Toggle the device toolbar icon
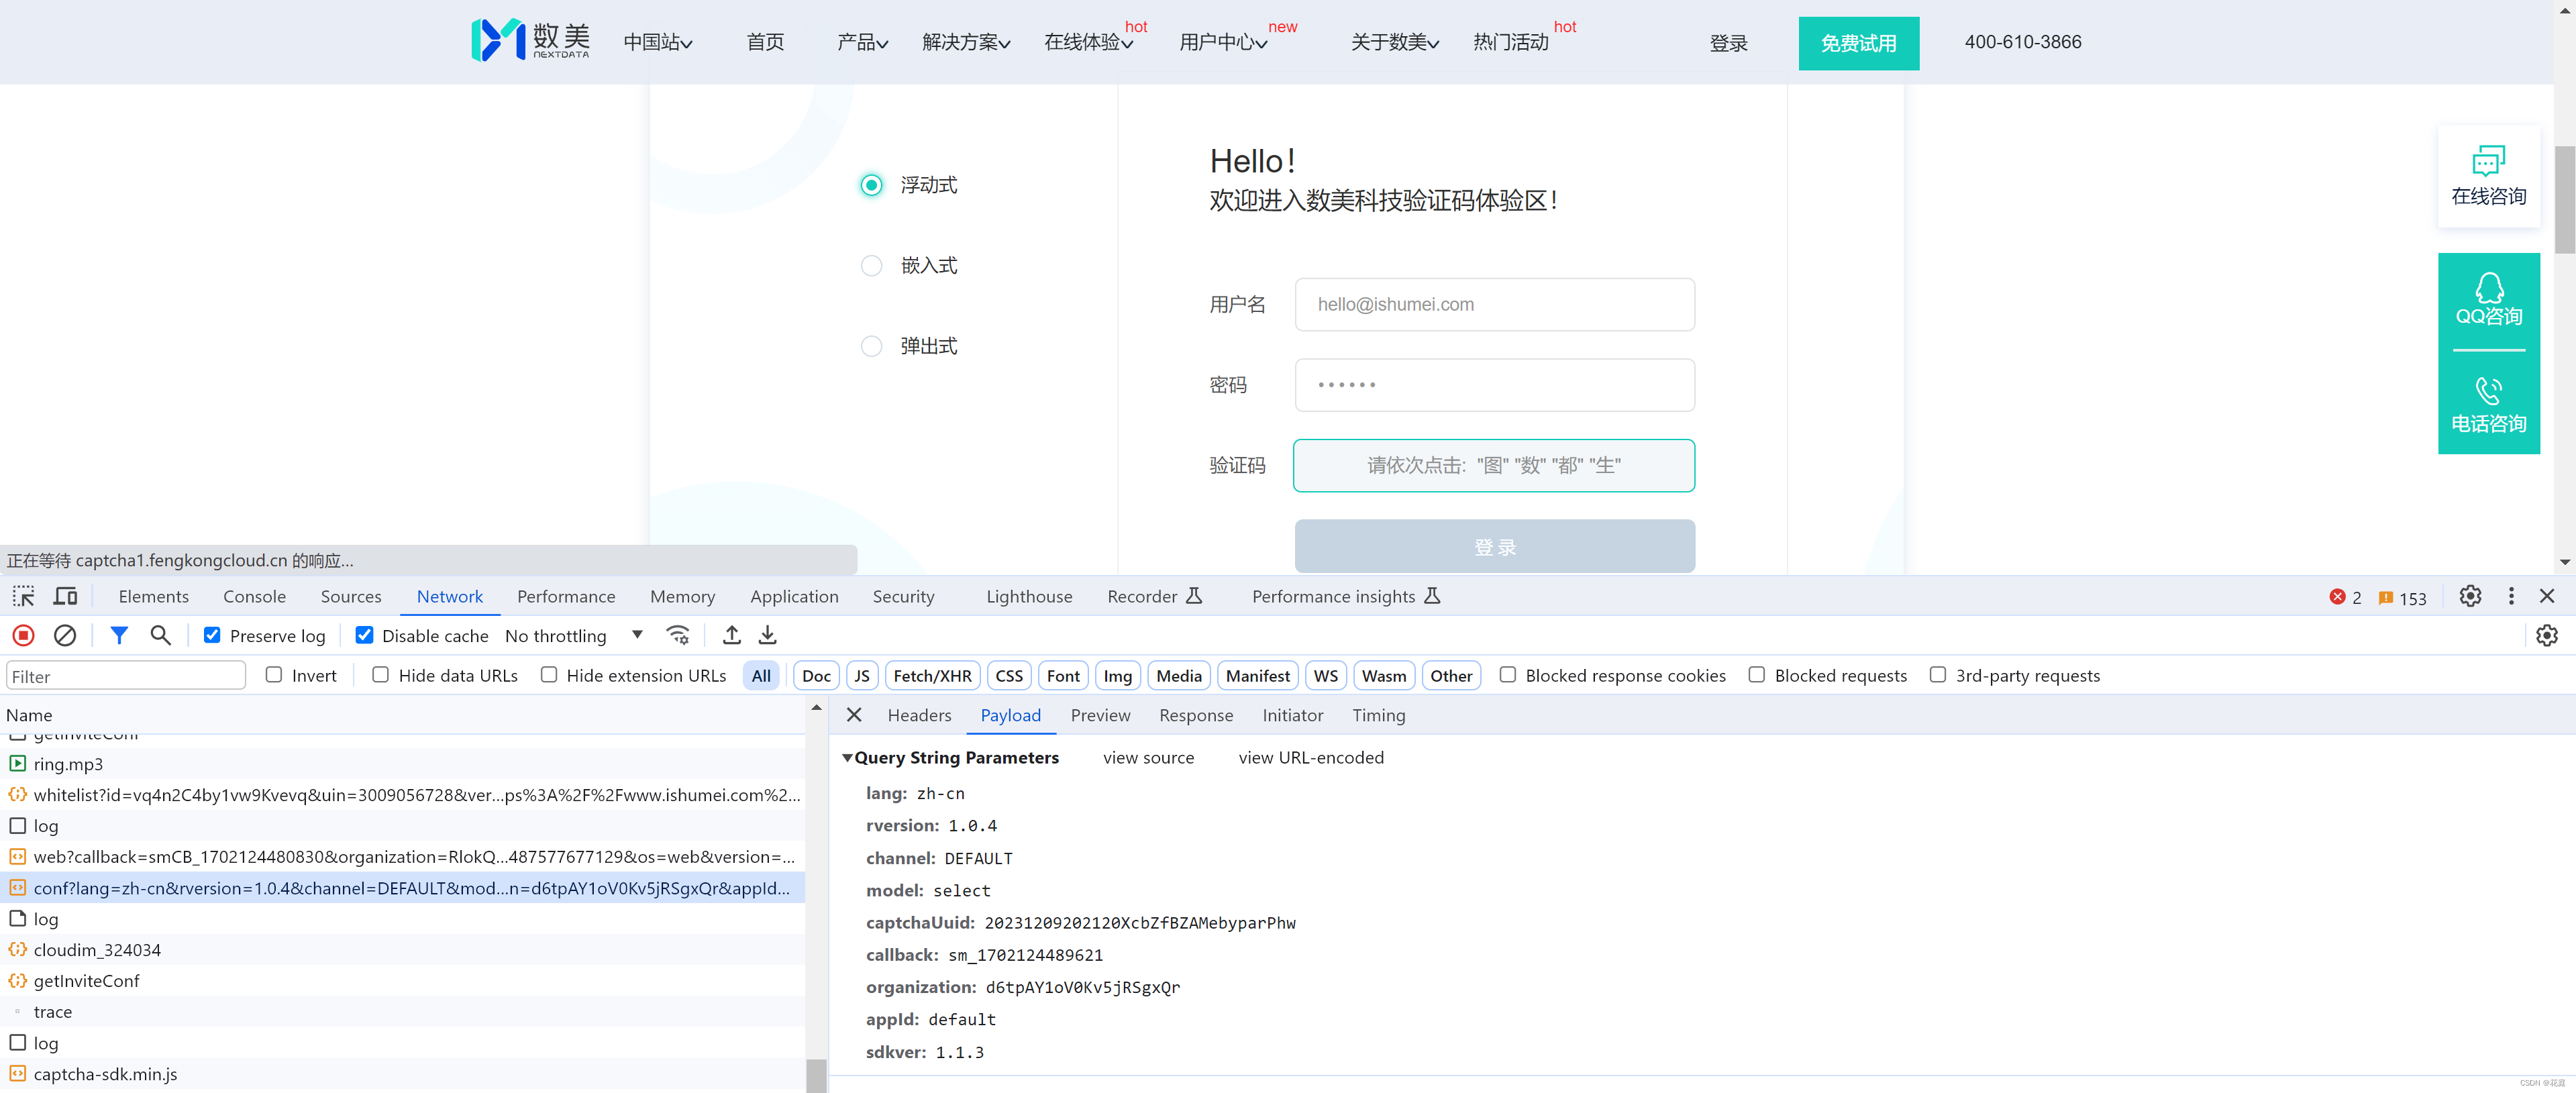The image size is (2576, 1093). pyautogui.click(x=66, y=596)
